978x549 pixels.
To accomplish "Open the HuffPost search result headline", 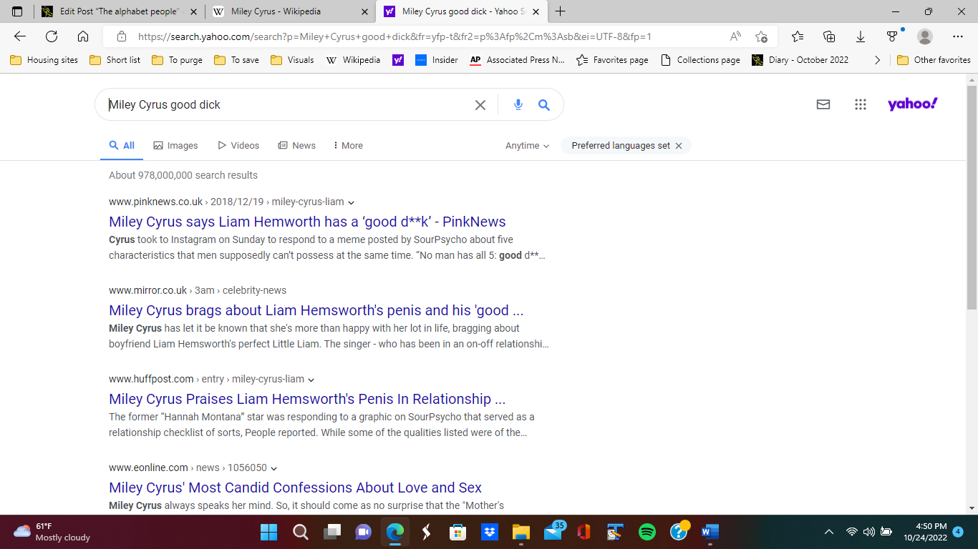I will [307, 399].
